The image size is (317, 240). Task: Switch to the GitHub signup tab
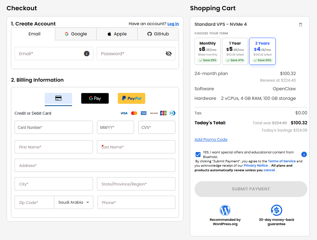(x=158, y=34)
